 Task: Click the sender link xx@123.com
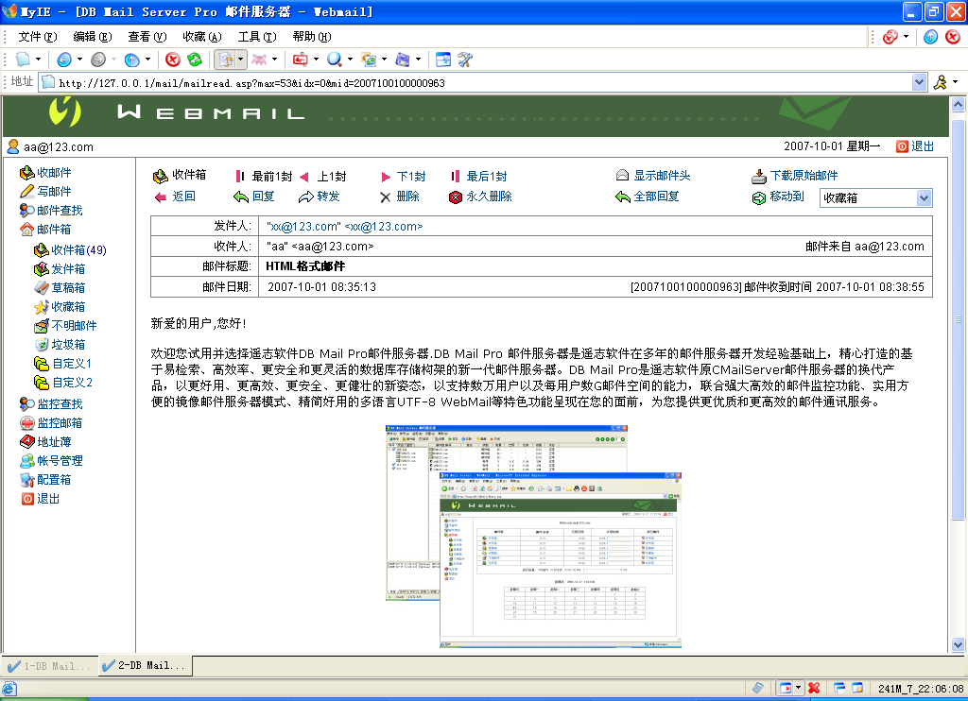344,227
